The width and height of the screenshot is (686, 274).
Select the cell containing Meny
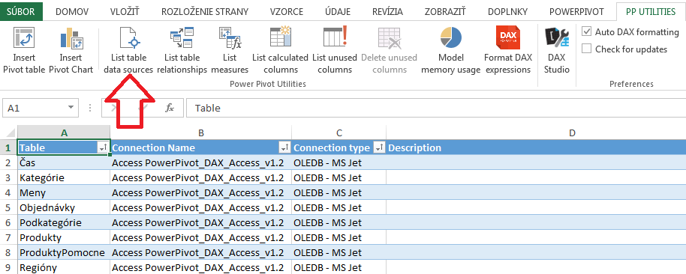pos(64,192)
